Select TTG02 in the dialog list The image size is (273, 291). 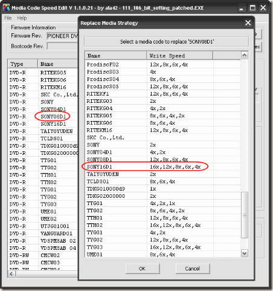click(162, 211)
